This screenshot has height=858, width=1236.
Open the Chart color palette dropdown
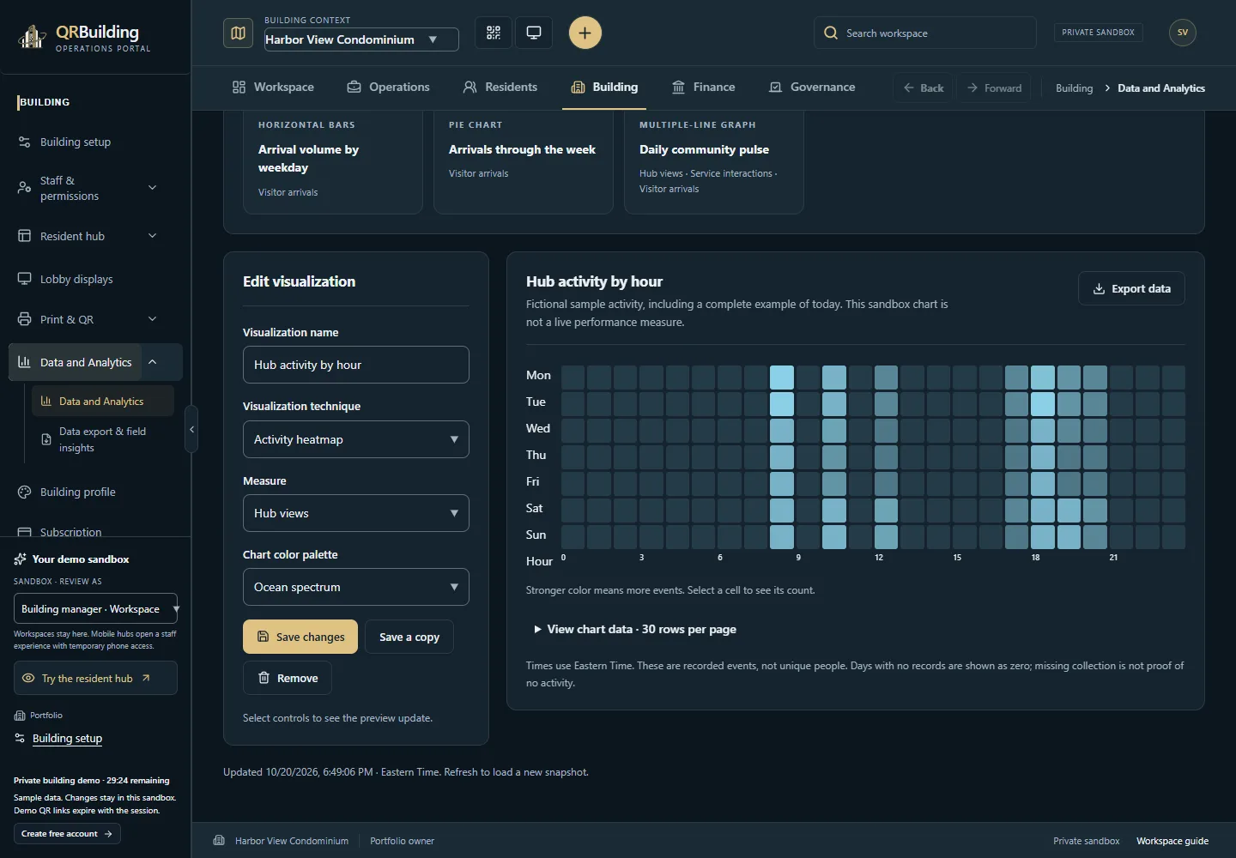pyautogui.click(x=356, y=587)
